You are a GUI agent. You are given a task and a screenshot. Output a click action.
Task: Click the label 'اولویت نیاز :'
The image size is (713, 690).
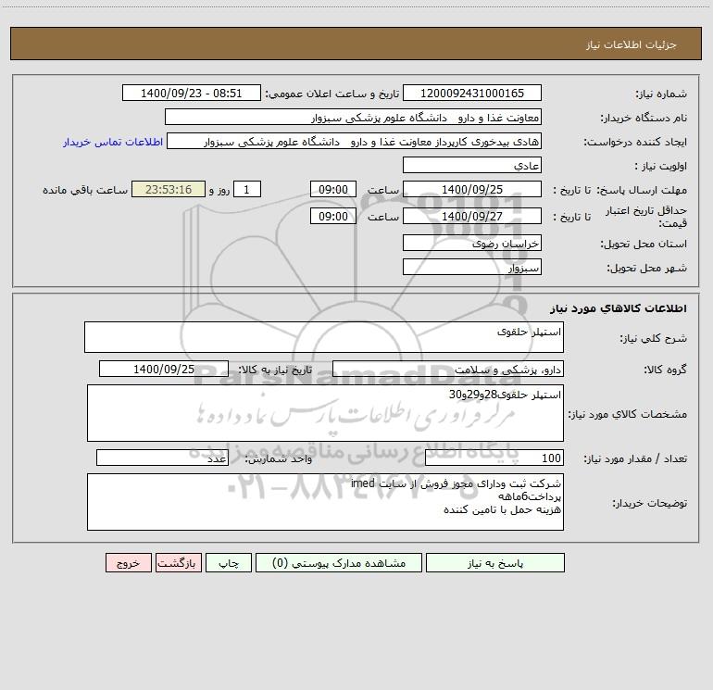tap(661, 167)
